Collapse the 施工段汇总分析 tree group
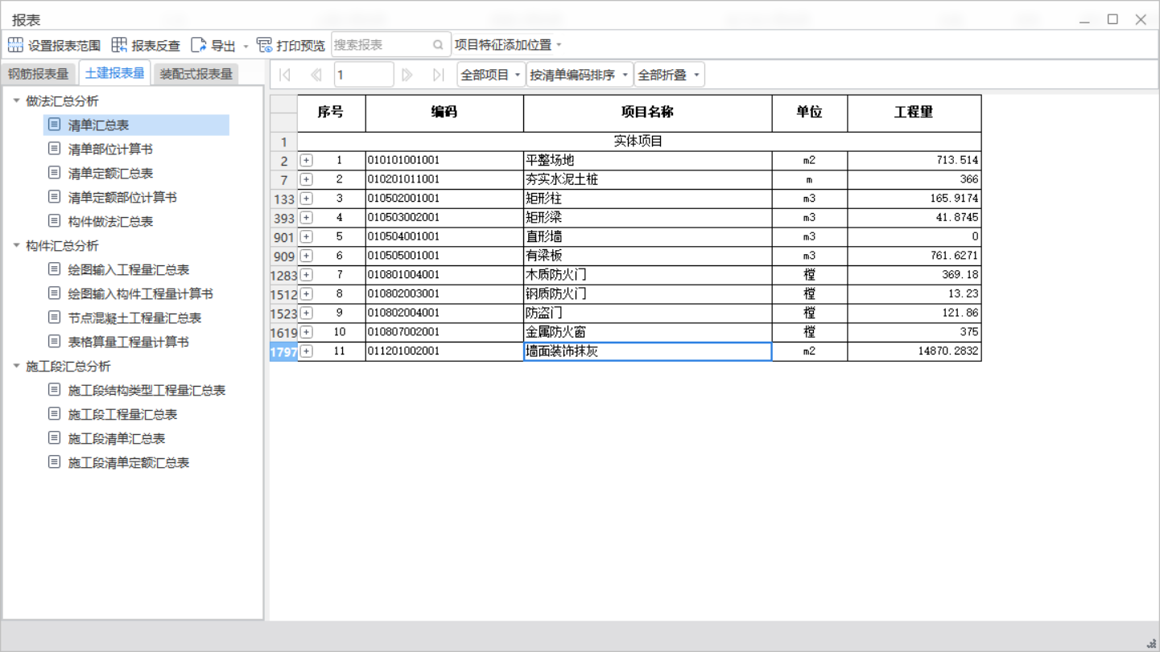The width and height of the screenshot is (1160, 652). point(16,366)
